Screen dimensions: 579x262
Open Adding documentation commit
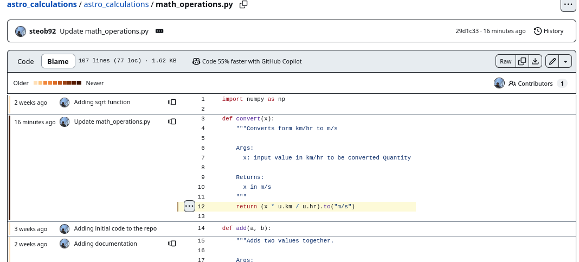(x=105, y=244)
